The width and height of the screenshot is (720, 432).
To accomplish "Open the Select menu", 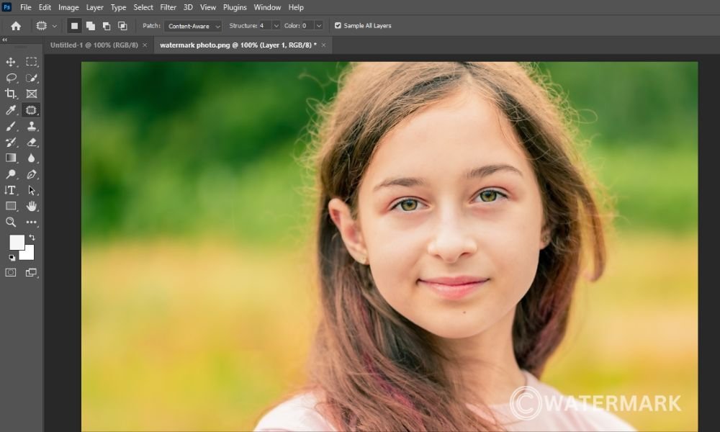I will click(143, 7).
